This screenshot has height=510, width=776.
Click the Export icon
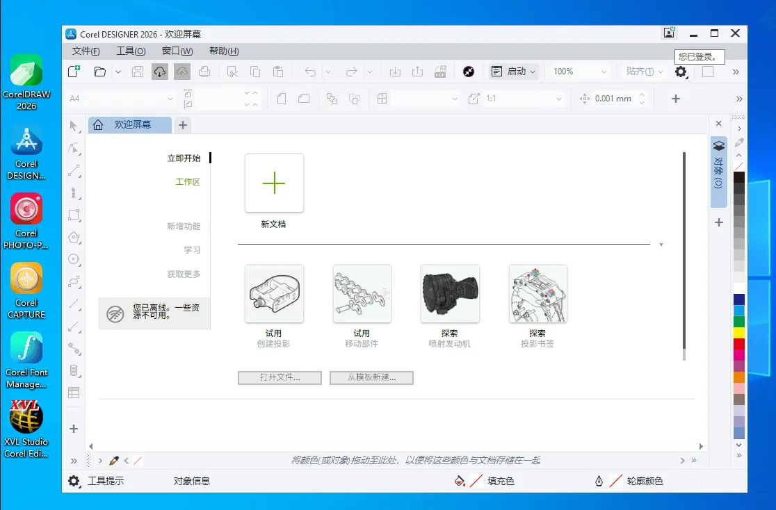pos(417,72)
